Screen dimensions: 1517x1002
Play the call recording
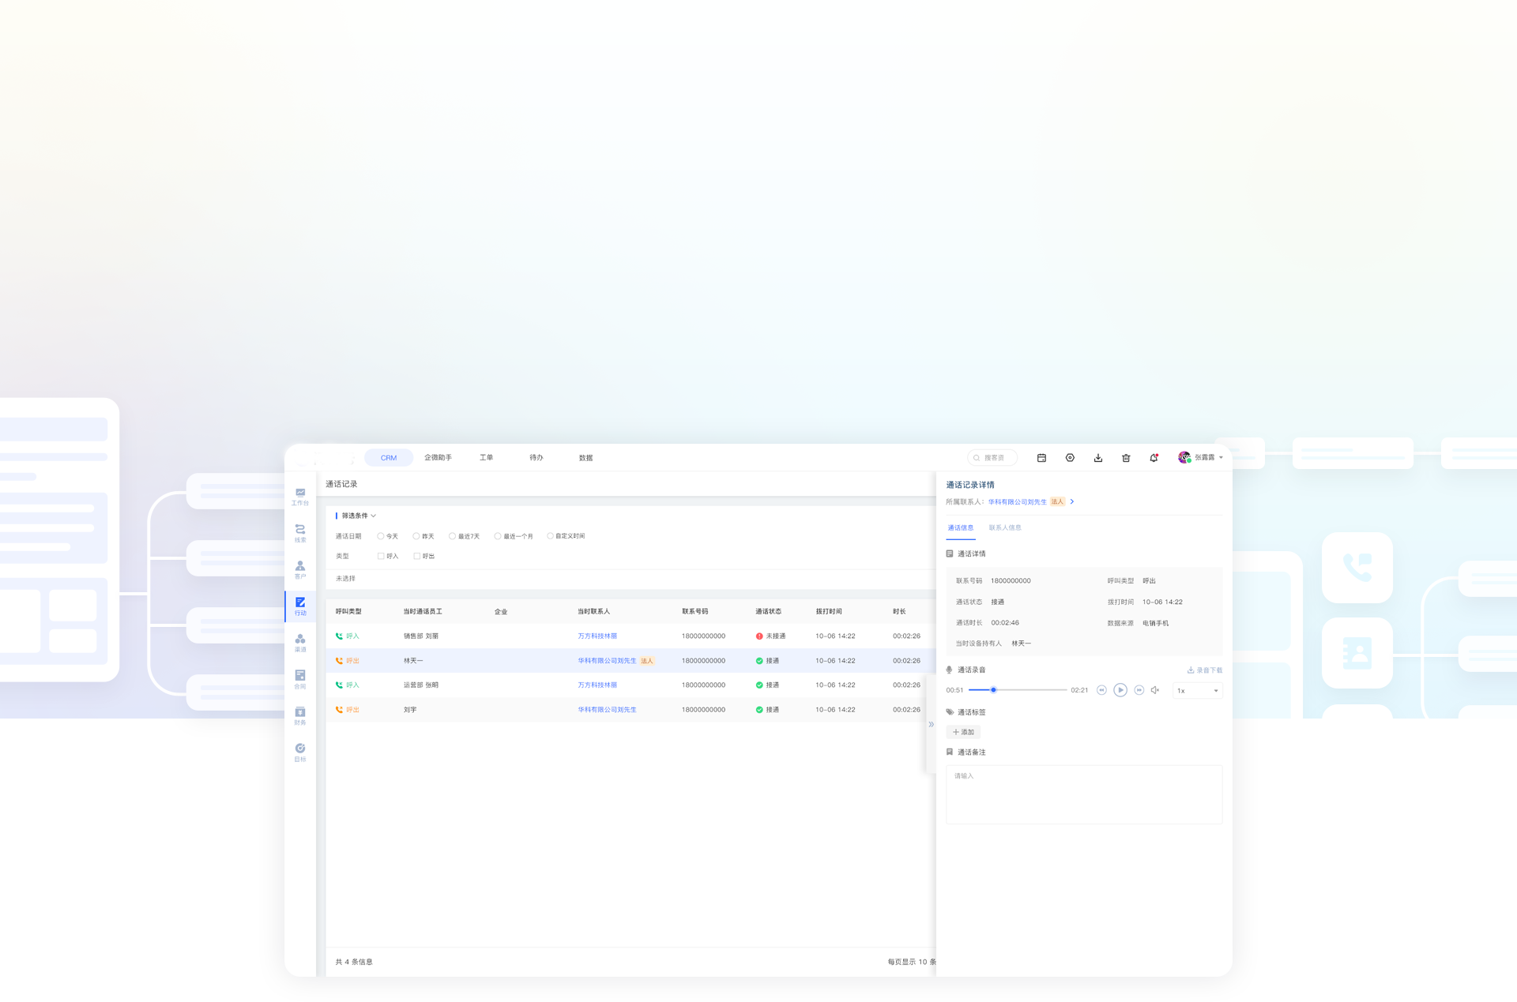[x=1120, y=690]
